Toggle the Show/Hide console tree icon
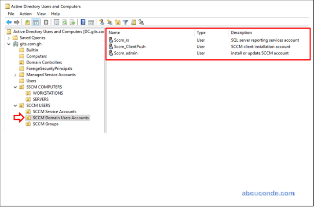 click(x=35, y=22)
